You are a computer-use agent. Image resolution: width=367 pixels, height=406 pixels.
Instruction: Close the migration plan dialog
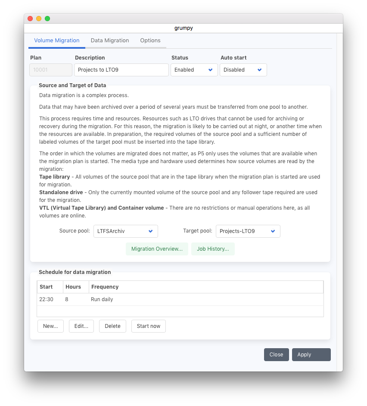click(x=276, y=355)
